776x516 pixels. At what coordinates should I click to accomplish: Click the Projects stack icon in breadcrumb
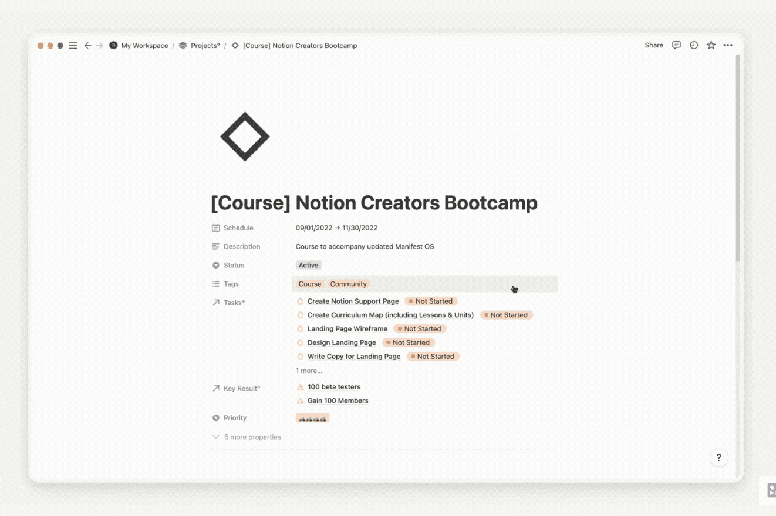click(x=183, y=45)
